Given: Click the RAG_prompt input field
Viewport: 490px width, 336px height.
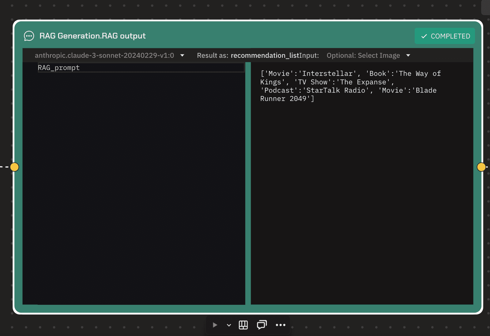Looking at the screenshot, I should pos(141,68).
